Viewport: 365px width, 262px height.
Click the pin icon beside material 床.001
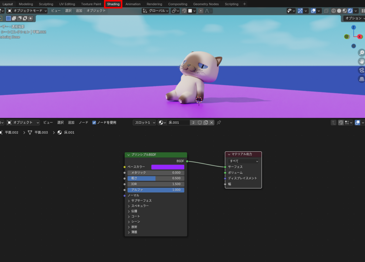click(x=219, y=122)
